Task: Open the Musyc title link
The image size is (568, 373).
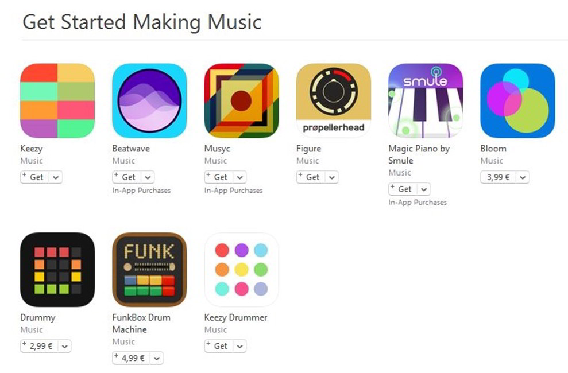Action: click(x=217, y=149)
